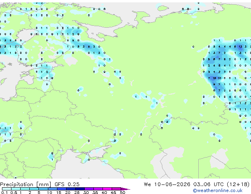Click the '03..06 UTC' time label
Viewport: 251px width, 194px height.
pyautogui.click(x=208, y=184)
